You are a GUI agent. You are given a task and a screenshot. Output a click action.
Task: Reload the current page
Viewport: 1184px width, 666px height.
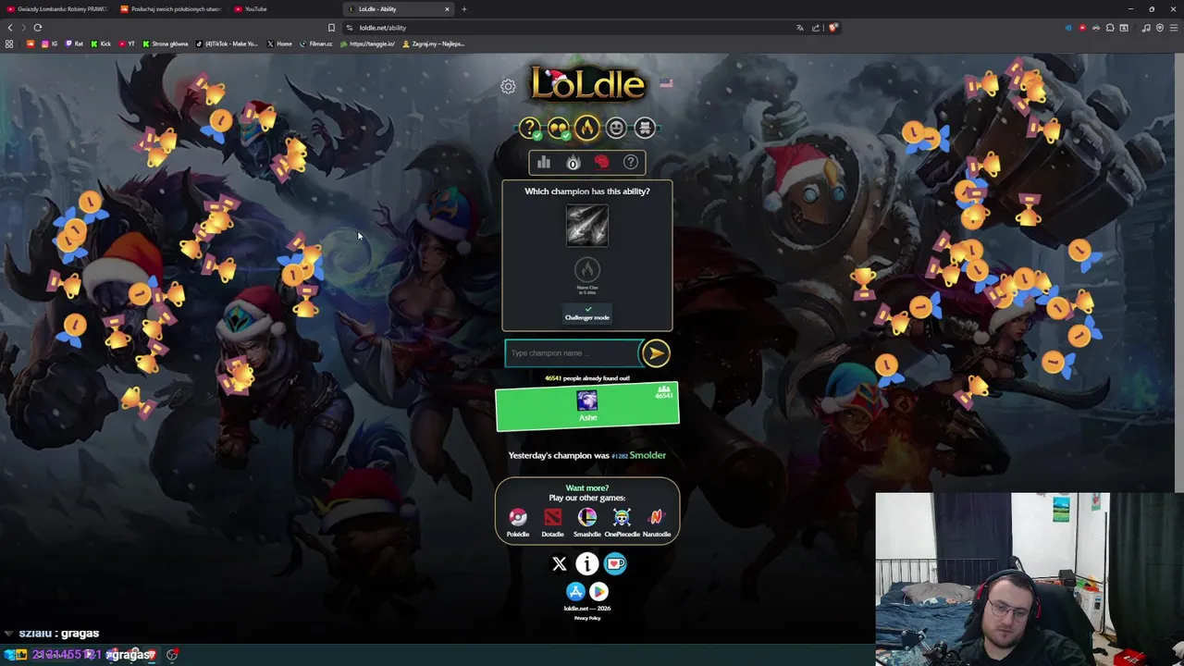click(x=38, y=28)
